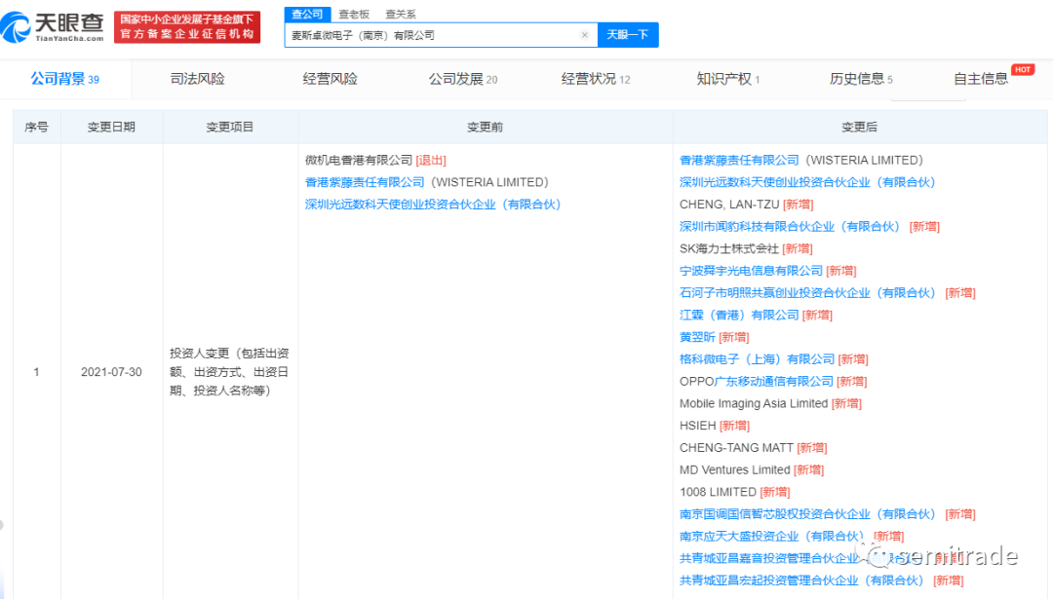1053x599 pixels.
Task: Click the MD Ventures Limited entry
Action: pos(735,470)
